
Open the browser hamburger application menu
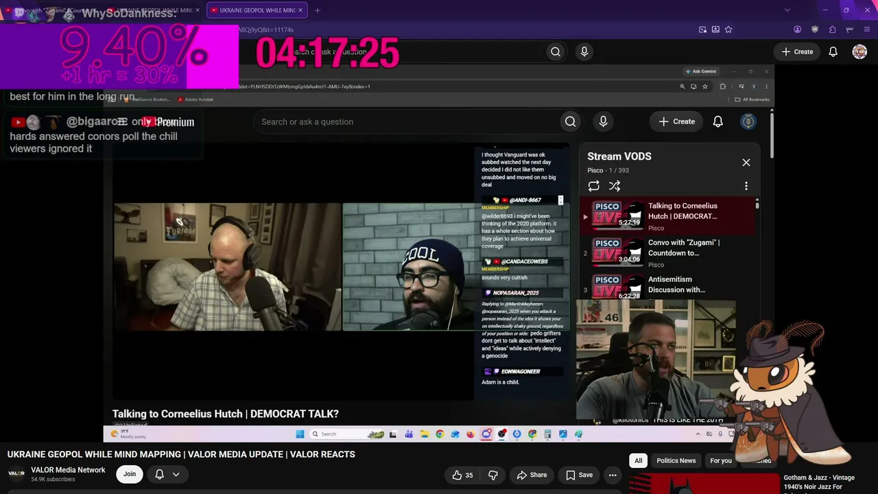tap(867, 30)
